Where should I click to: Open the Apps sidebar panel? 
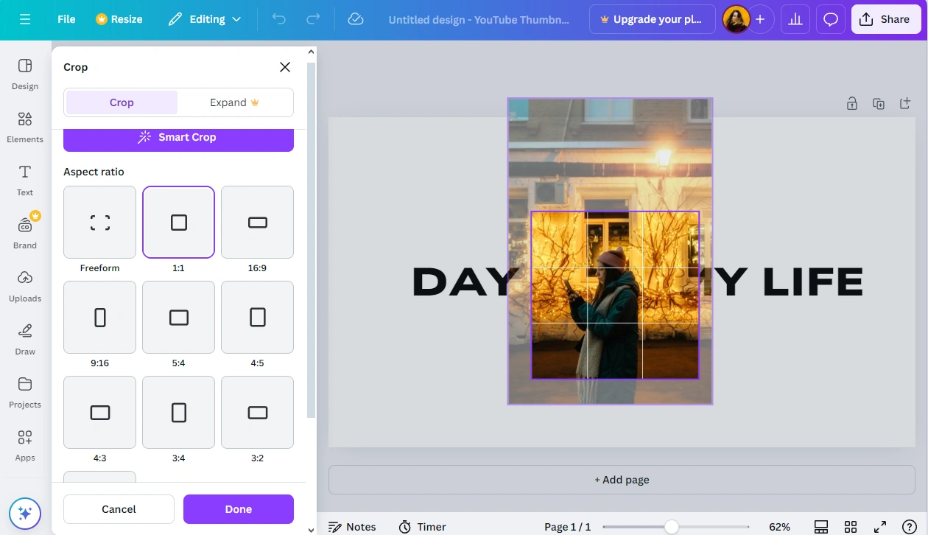coord(25,445)
